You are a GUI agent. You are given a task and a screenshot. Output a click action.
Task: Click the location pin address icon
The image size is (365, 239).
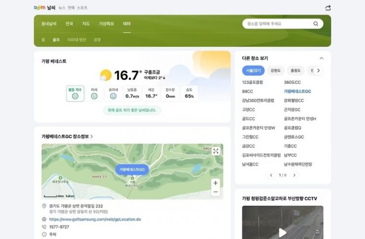coord(44,206)
